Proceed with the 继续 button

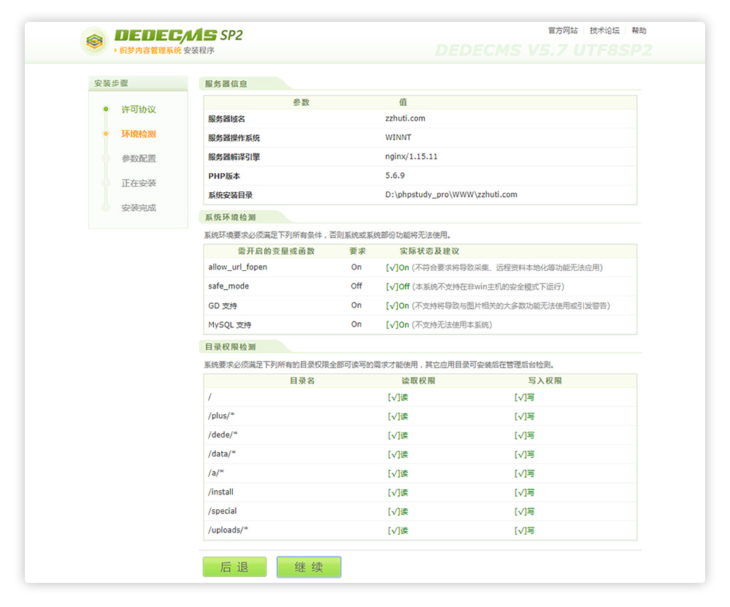tap(309, 567)
